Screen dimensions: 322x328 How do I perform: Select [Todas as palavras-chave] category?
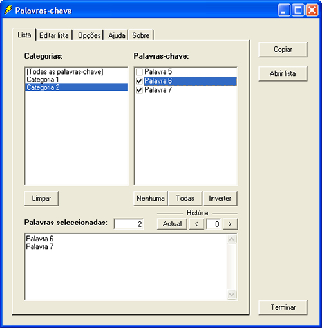(x=76, y=71)
